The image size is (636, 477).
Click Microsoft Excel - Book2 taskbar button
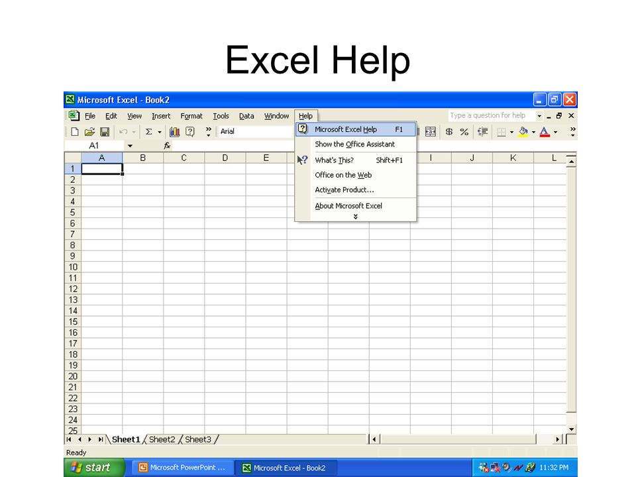(287, 468)
